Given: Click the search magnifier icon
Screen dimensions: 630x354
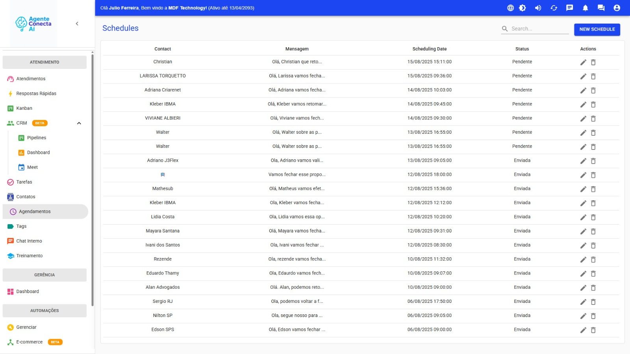Looking at the screenshot, I should (505, 29).
